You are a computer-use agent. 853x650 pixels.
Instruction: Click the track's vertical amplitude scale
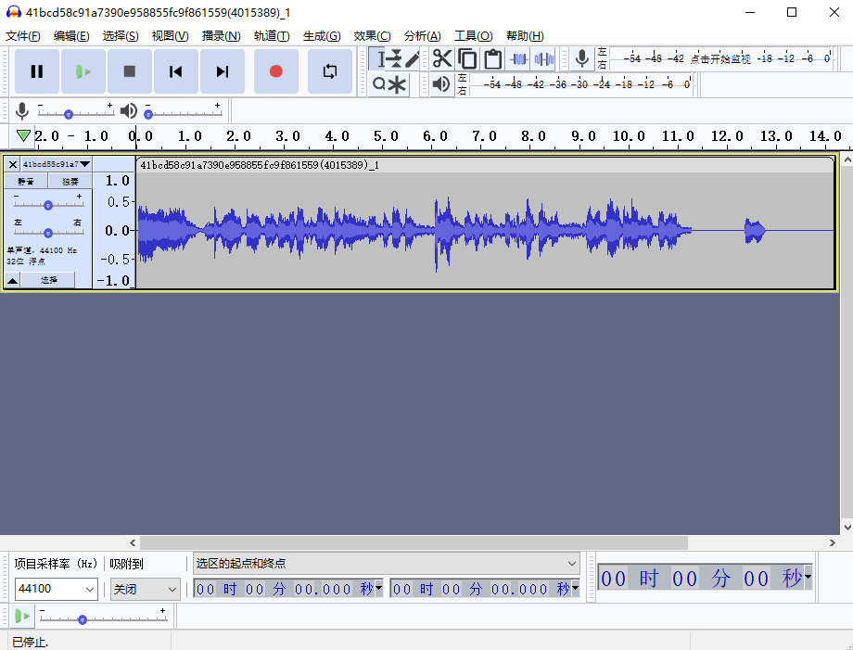pyautogui.click(x=114, y=230)
